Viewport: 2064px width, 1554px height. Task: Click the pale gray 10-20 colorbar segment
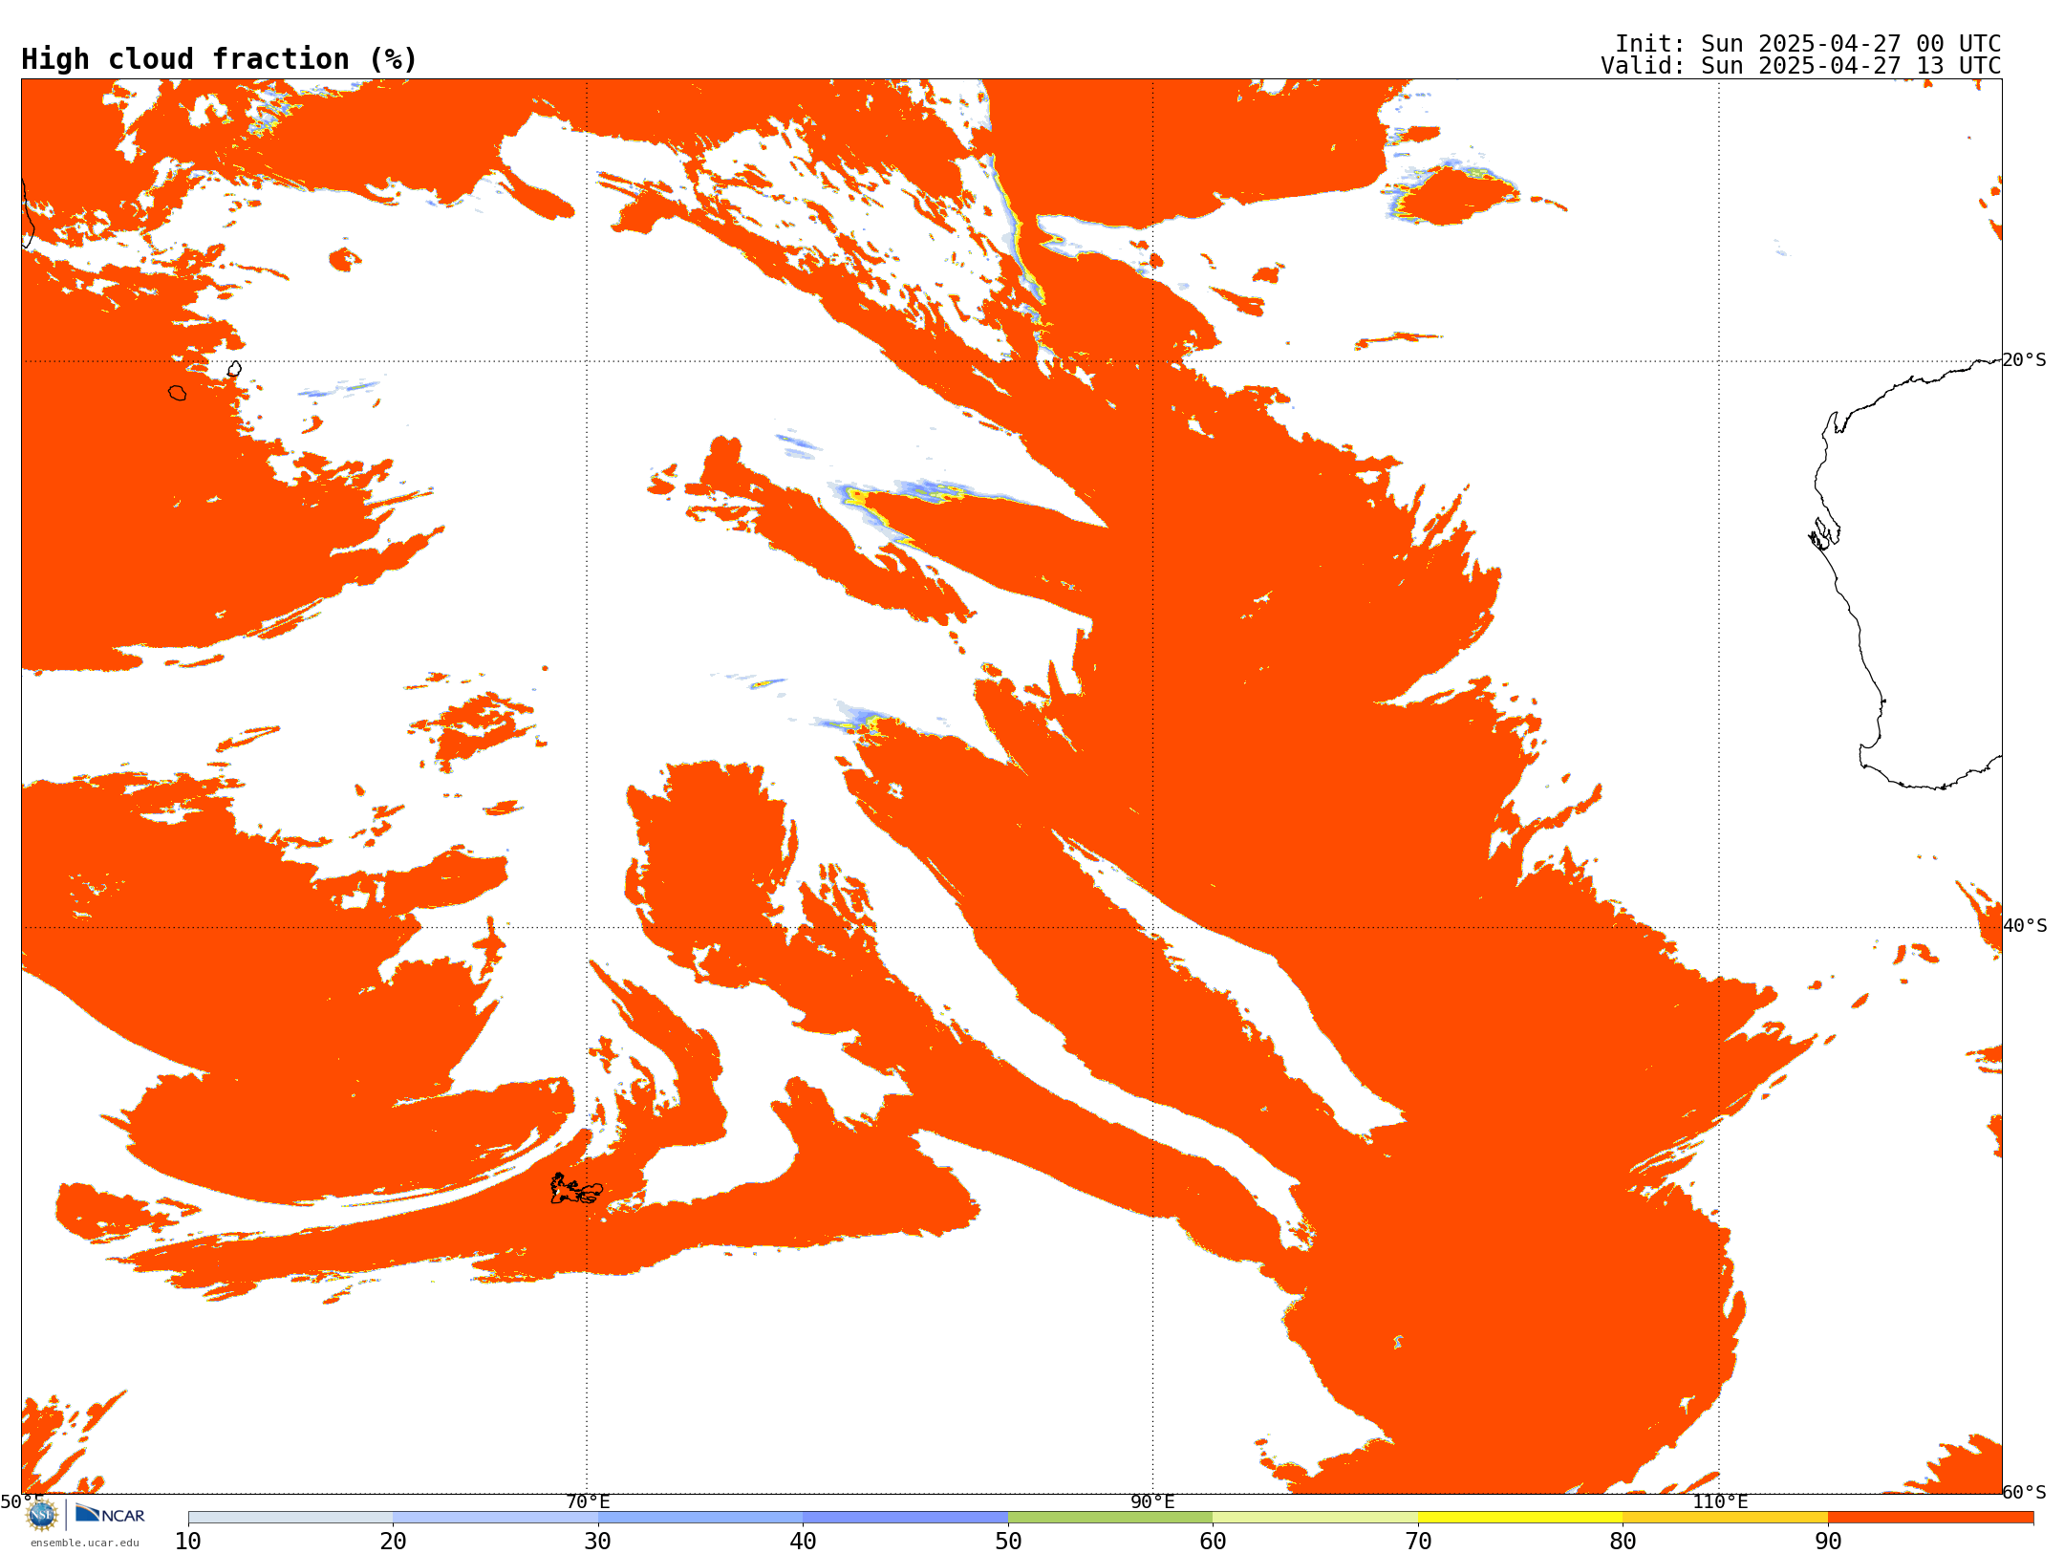pyautogui.click(x=290, y=1518)
